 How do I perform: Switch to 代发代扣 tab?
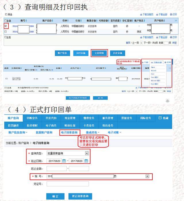tap(51, 118)
